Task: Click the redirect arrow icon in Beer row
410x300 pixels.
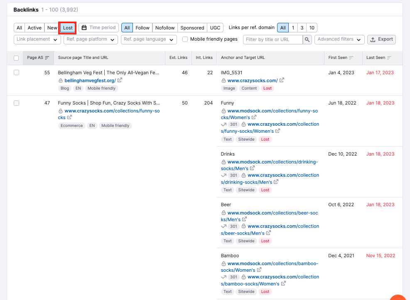Action: (223, 226)
